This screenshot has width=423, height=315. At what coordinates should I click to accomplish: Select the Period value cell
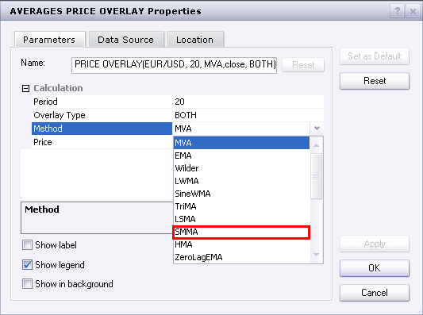[248, 102]
